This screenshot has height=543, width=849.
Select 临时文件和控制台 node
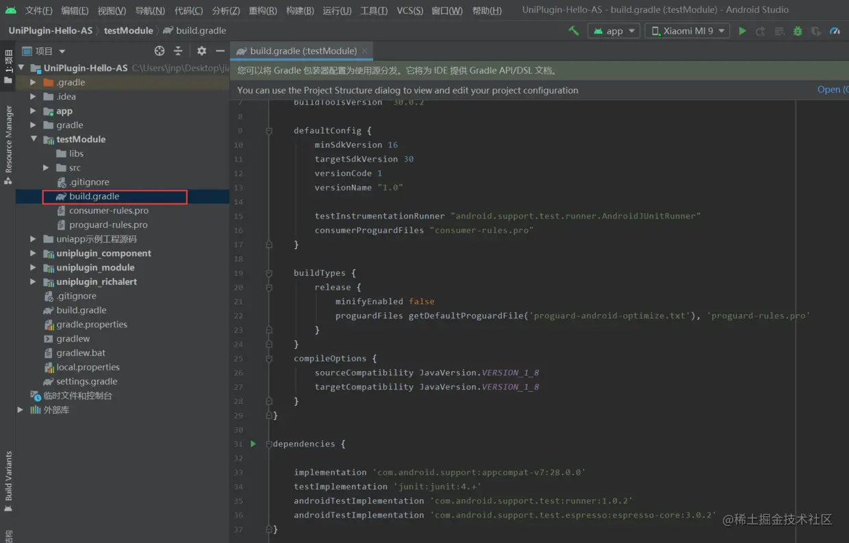(78, 396)
